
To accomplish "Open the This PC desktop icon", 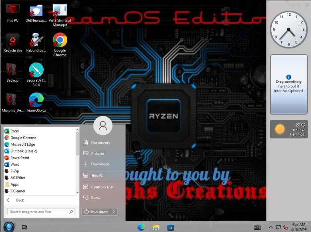I will click(12, 13).
